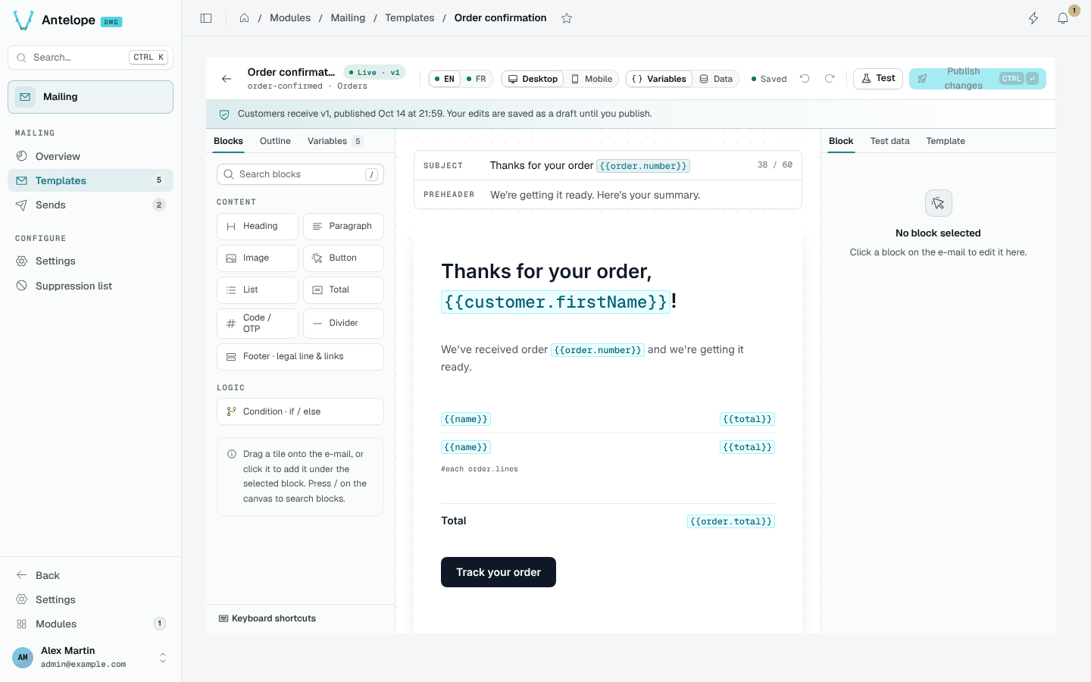Select the Mailing module header
The image size is (1091, 682).
pos(90,97)
